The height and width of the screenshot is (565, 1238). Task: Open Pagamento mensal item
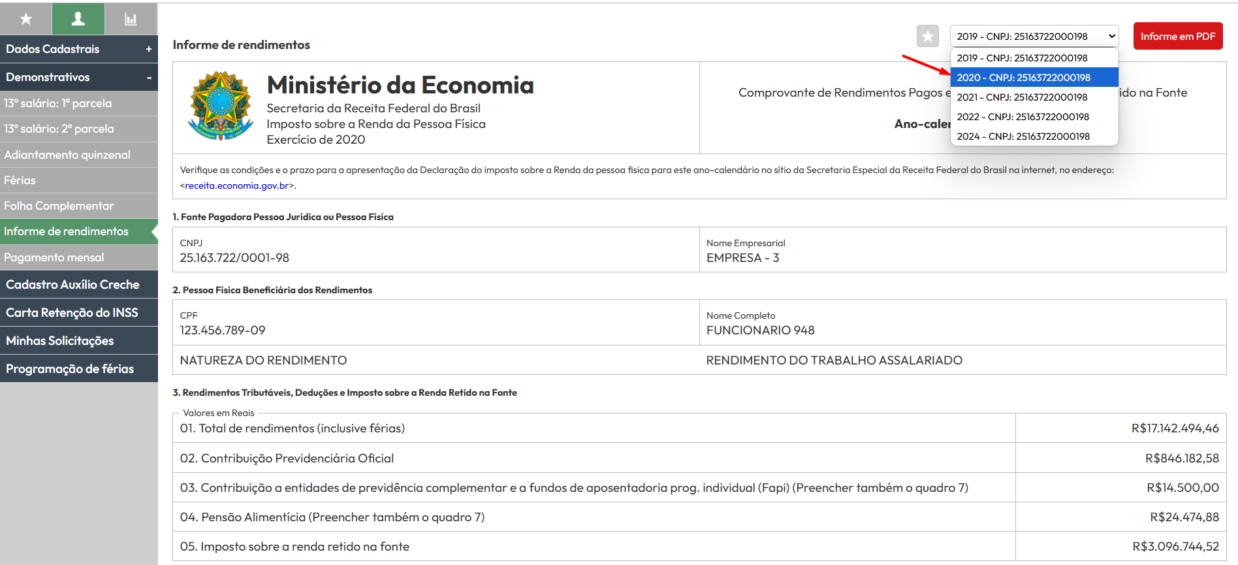[79, 257]
